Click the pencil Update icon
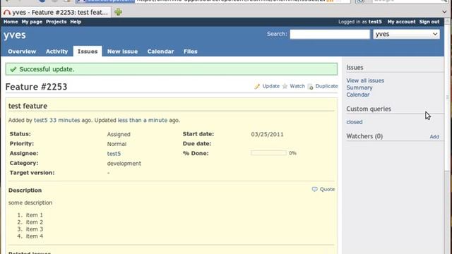The image size is (452, 254). (257, 86)
